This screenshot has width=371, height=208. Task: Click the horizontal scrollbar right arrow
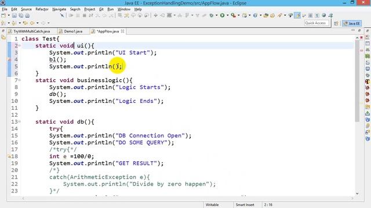coord(352,198)
